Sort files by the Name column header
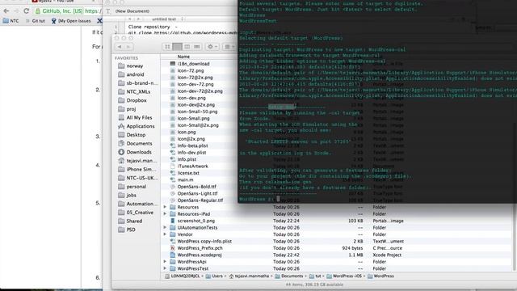 click(183, 57)
